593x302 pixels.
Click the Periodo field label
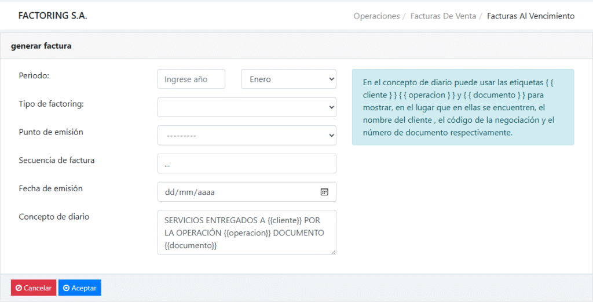[x=34, y=76]
